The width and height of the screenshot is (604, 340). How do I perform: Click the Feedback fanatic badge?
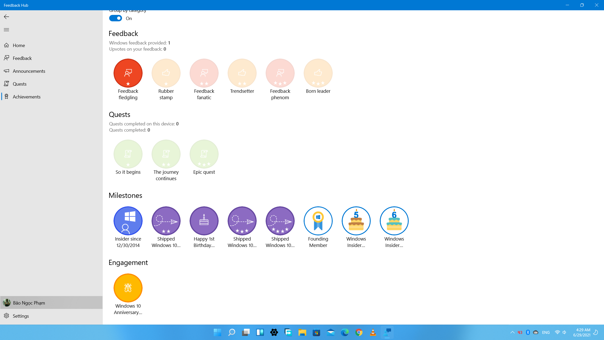coord(204,73)
